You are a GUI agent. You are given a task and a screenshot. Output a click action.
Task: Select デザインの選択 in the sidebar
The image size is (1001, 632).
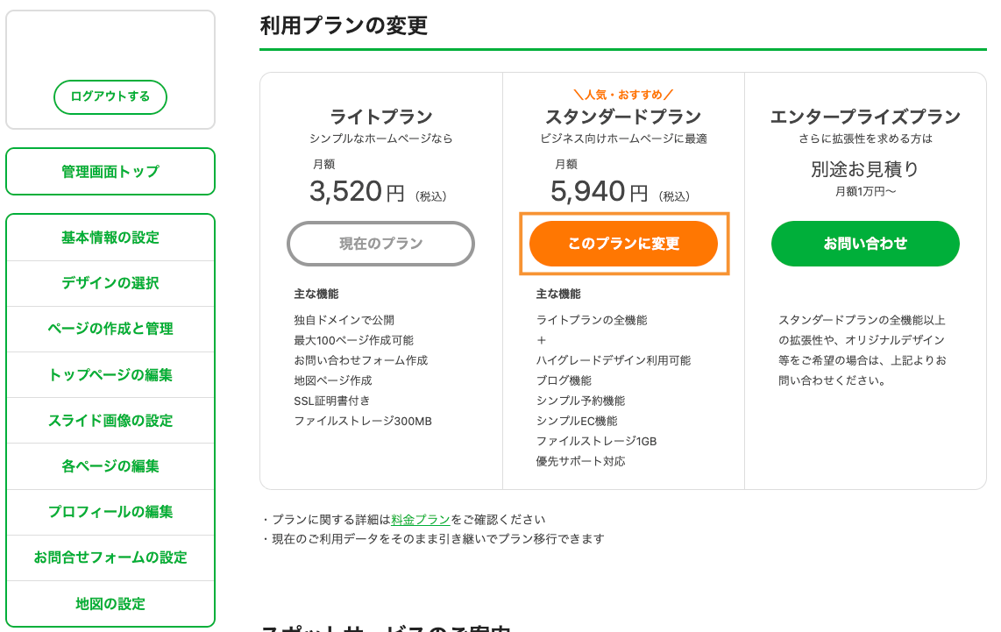[x=110, y=283]
